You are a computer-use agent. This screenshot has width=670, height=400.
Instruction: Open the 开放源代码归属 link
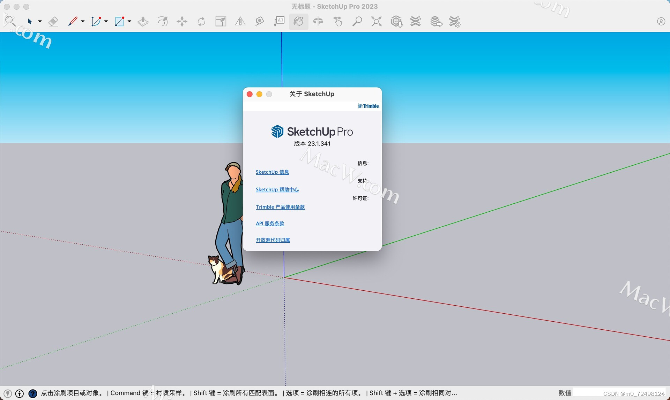[273, 240]
